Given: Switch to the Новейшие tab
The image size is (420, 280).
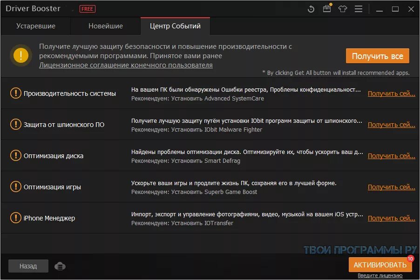Looking at the screenshot, I should [x=106, y=26].
